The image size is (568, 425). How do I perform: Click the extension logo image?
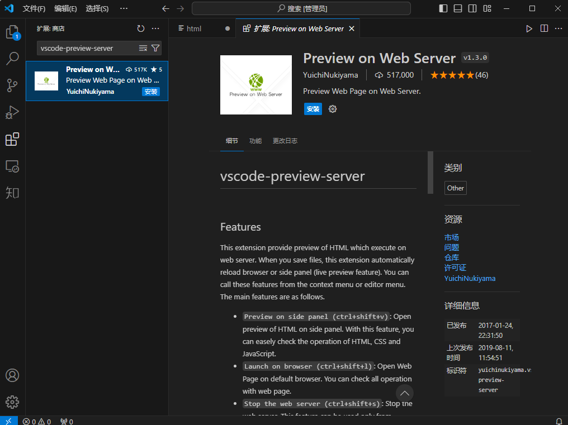click(x=256, y=85)
